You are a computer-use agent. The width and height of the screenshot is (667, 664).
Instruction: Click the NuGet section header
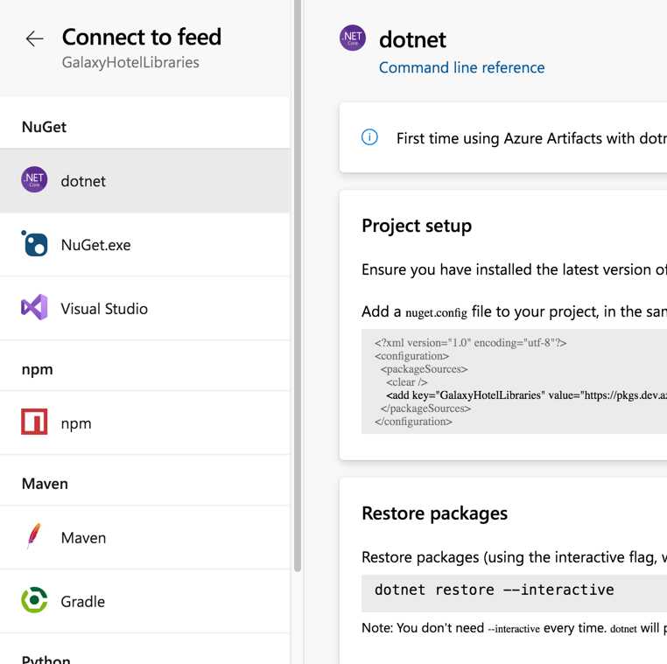tap(44, 127)
